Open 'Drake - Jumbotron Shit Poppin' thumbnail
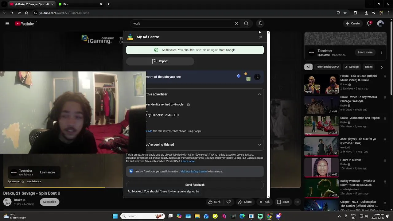Viewport: 393px width, 221px height. coord(321,126)
